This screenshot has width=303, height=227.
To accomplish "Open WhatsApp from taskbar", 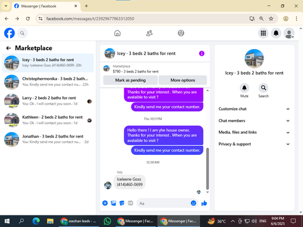I will click(107, 221).
